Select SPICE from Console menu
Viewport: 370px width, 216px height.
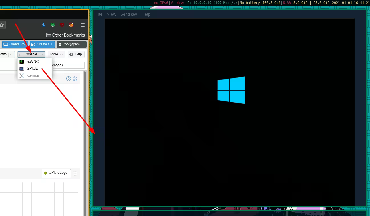click(35, 69)
